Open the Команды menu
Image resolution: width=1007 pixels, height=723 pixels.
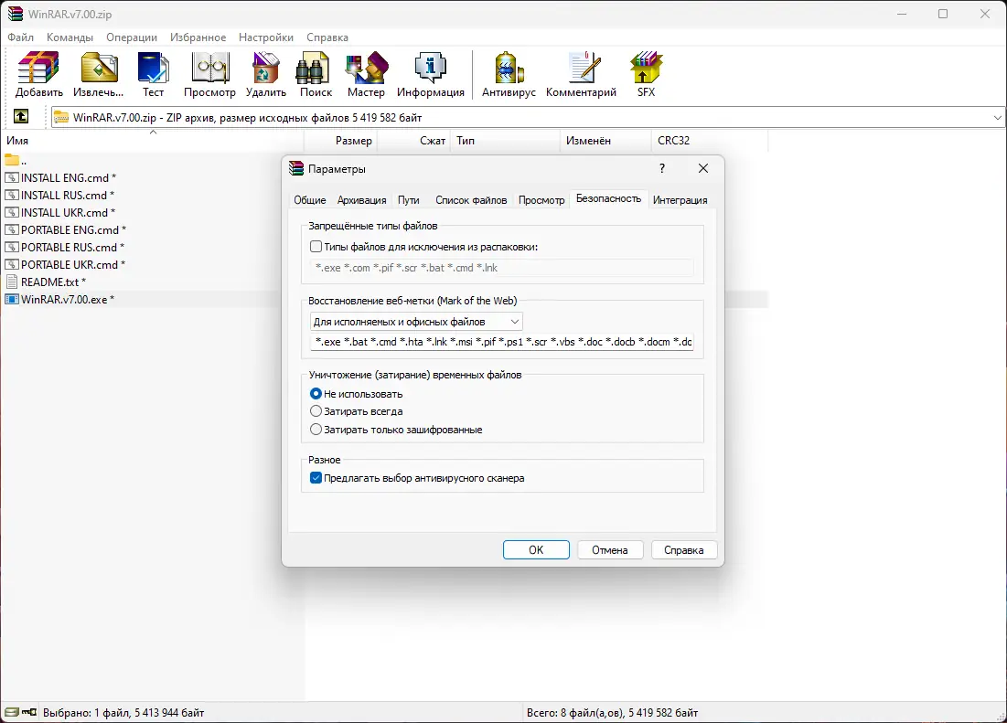[x=70, y=37]
